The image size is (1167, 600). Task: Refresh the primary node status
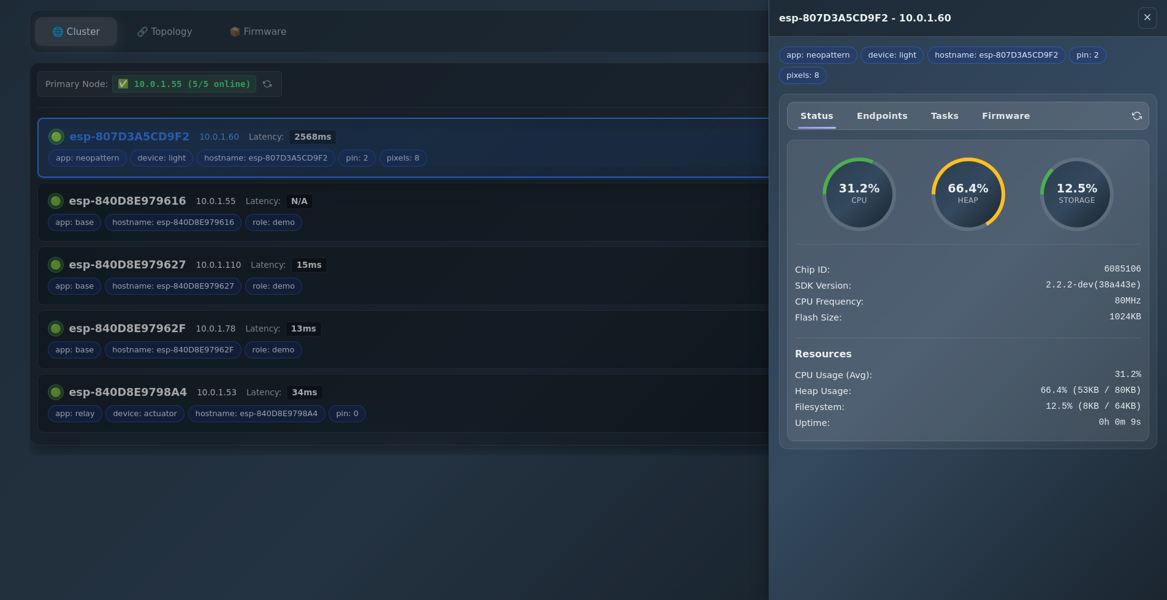[267, 84]
